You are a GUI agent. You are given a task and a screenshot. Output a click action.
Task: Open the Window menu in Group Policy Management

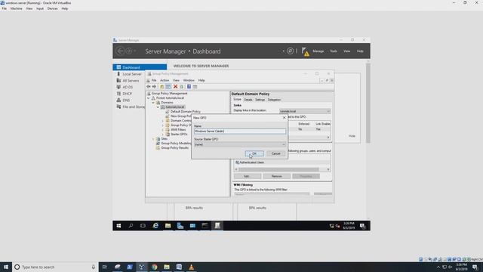(189, 81)
